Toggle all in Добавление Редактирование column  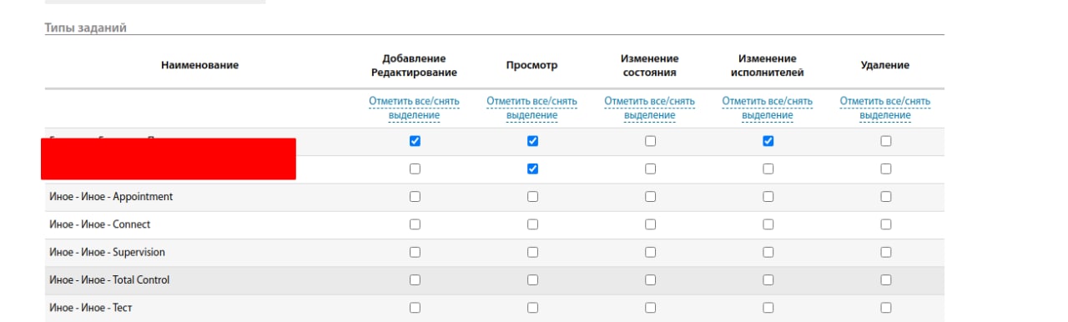[415, 108]
